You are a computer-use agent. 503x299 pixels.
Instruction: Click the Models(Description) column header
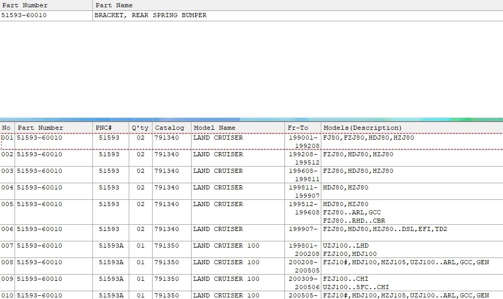coord(412,128)
